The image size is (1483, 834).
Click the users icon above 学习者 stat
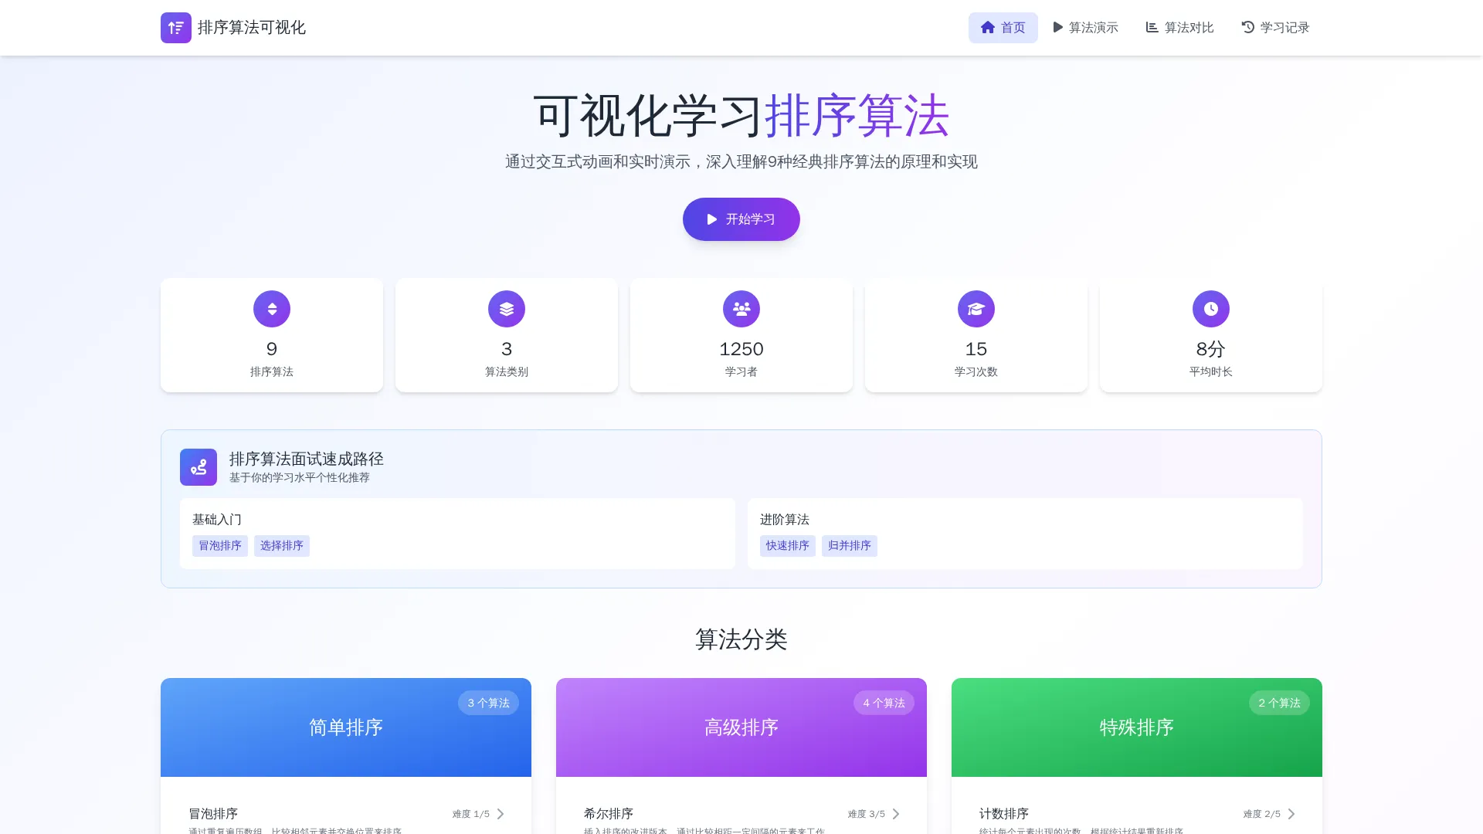pos(741,308)
